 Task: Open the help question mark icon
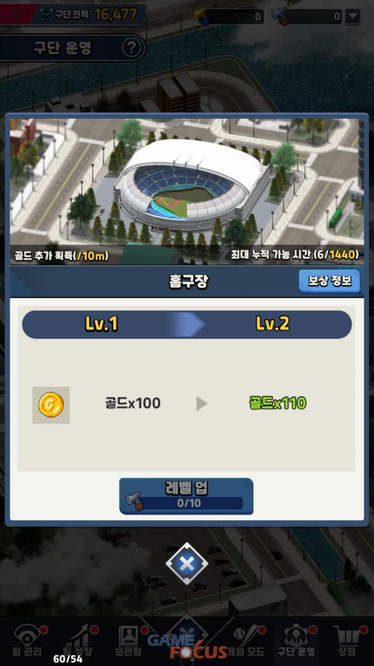point(131,48)
